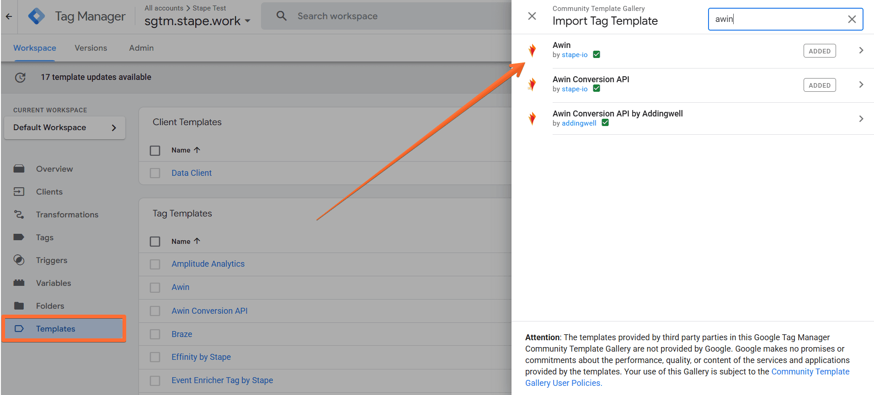The height and width of the screenshot is (395, 874).
Task: Clear the awin search text
Action: pos(852,19)
